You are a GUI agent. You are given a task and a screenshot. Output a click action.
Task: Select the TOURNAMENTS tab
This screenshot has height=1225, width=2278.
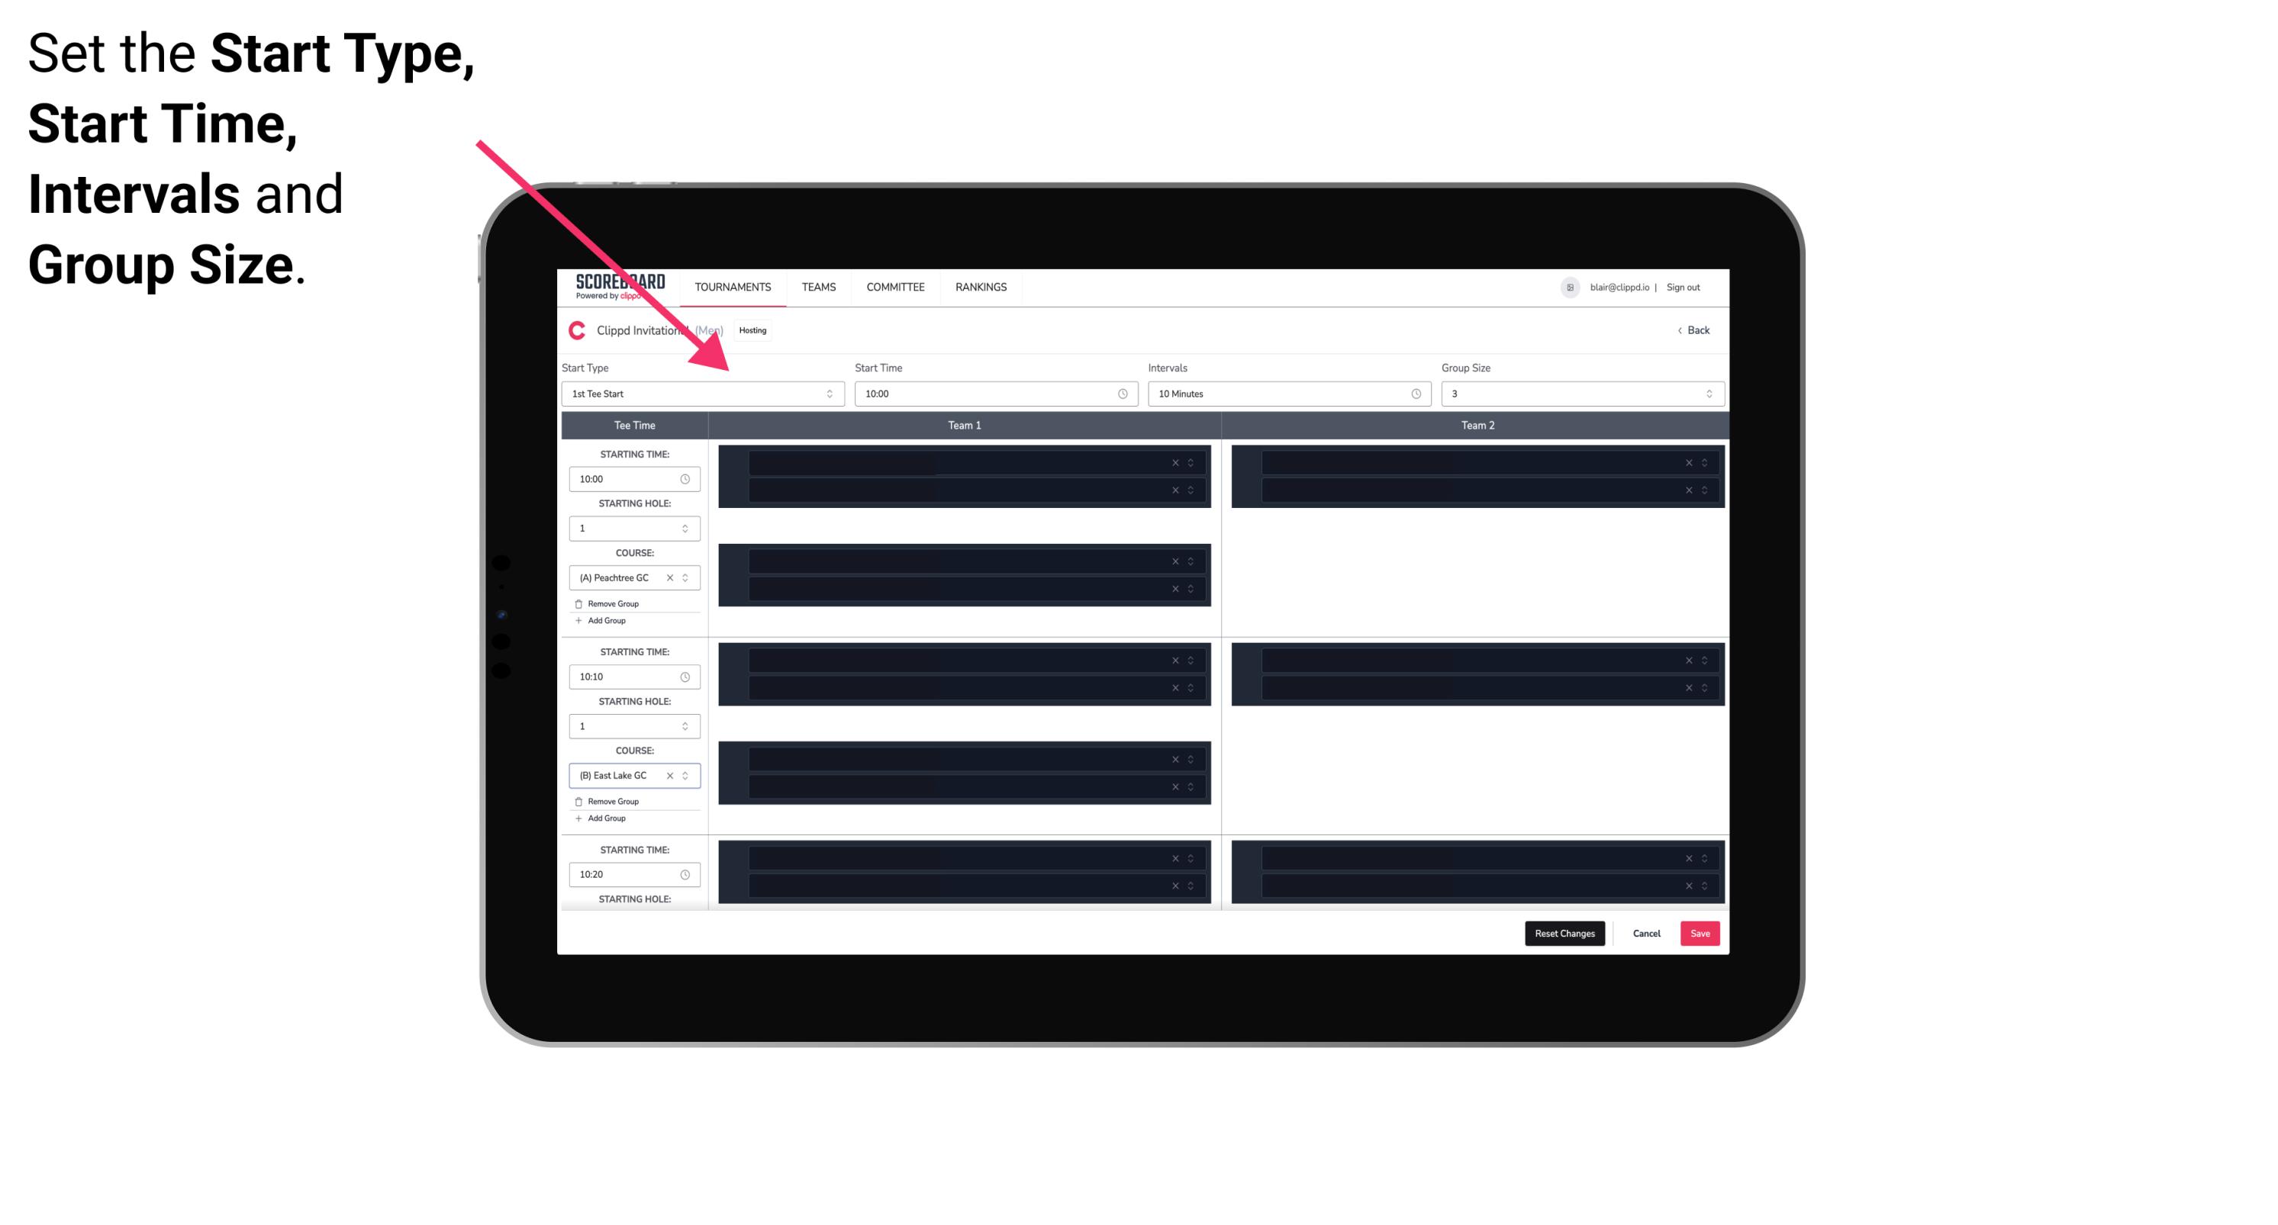(732, 287)
